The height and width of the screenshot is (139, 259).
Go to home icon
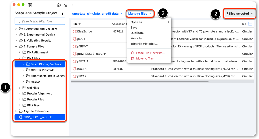click(x=65, y=5)
